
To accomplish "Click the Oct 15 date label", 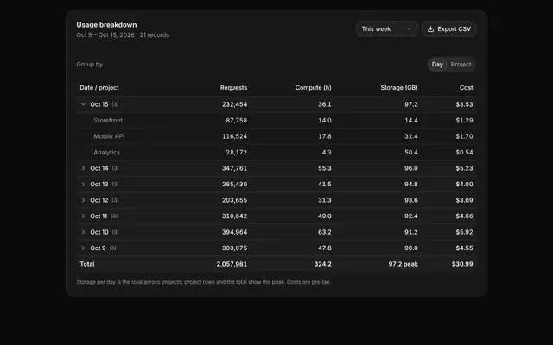I will tap(99, 104).
